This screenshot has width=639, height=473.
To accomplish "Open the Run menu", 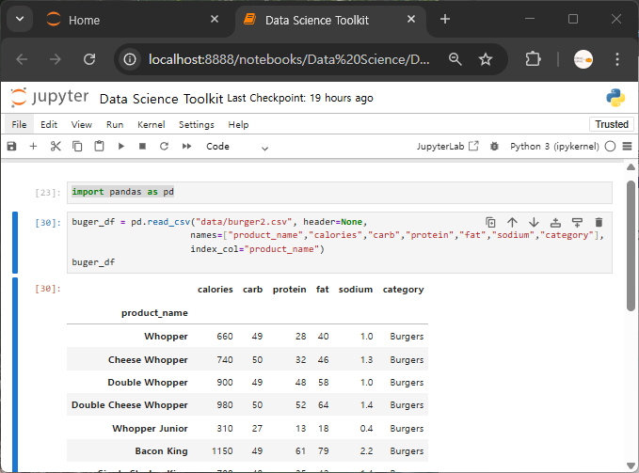I will 115,124.
